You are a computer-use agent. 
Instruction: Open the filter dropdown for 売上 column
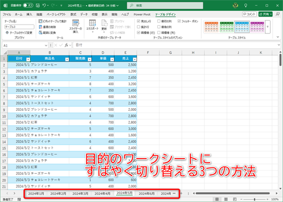(x=135, y=59)
